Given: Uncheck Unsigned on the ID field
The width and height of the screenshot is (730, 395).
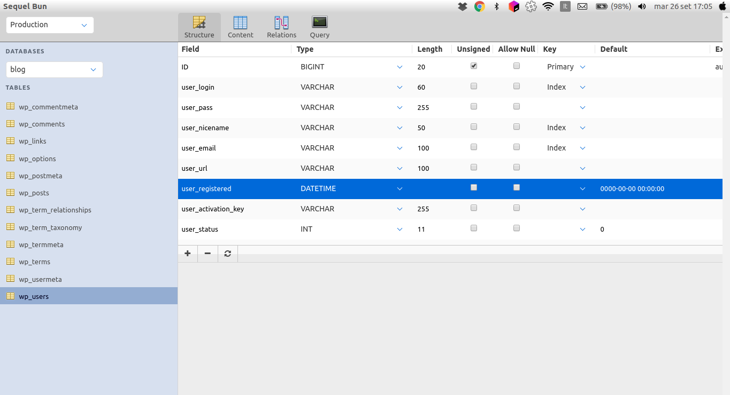Looking at the screenshot, I should (x=473, y=66).
